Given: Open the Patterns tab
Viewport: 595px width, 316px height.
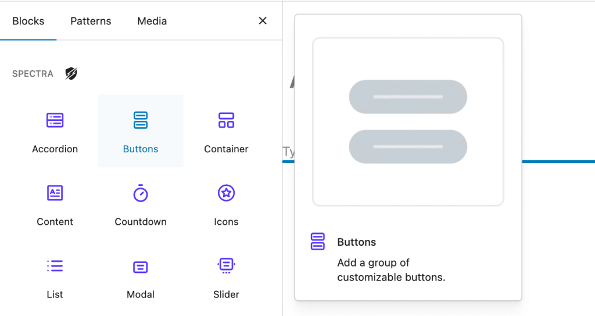Looking at the screenshot, I should (x=91, y=21).
